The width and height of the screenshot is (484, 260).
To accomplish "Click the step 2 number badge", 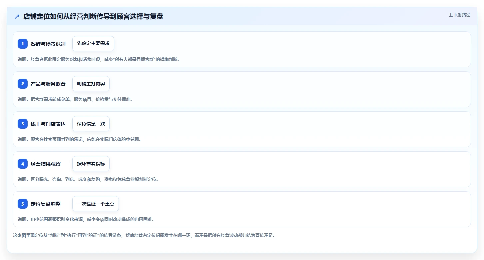I will [23, 84].
